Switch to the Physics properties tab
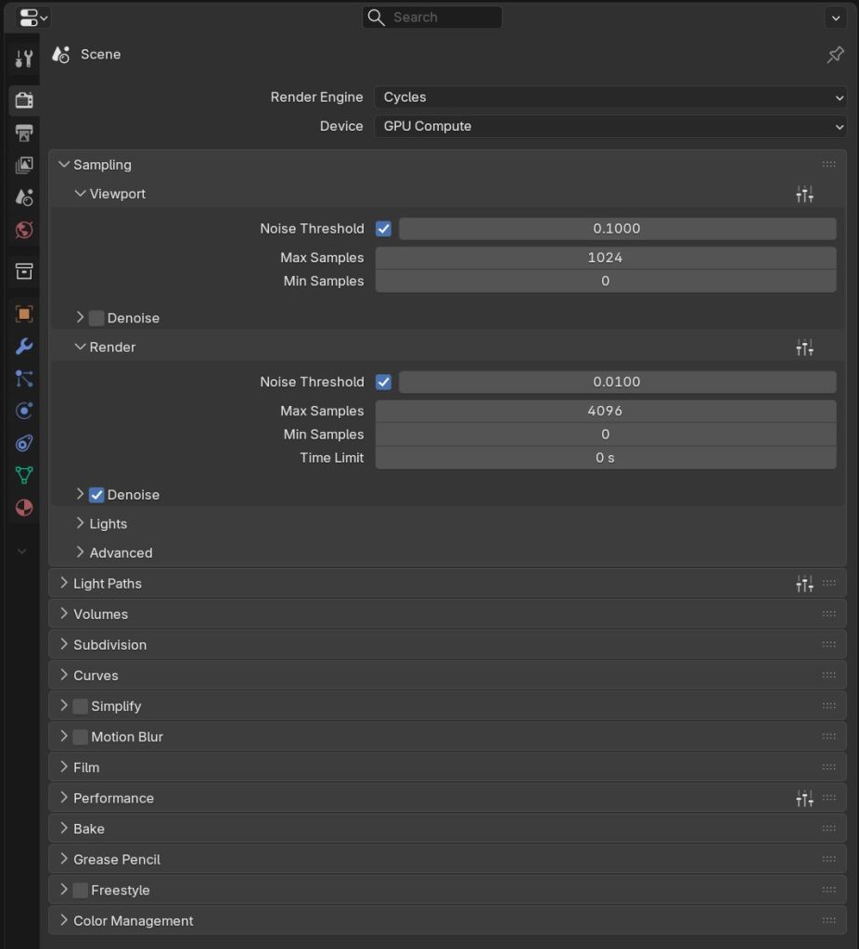Viewport: 859px width, 949px height. point(24,411)
